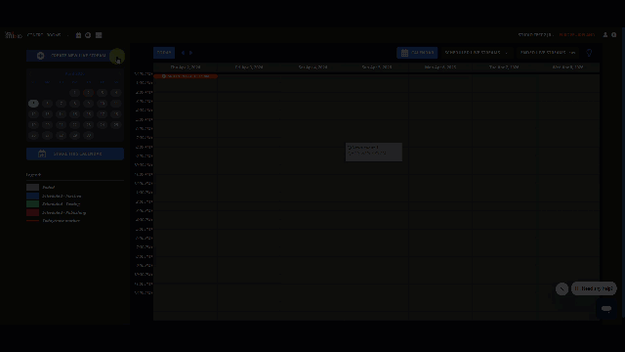Click the Legend heading in the sidebar

pos(33,175)
